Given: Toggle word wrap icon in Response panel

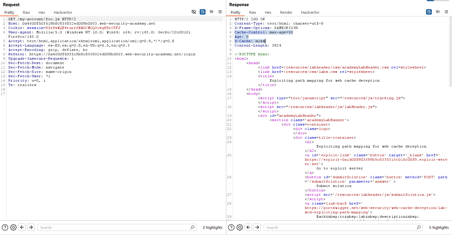Looking at the screenshot, I should coord(429,12).
